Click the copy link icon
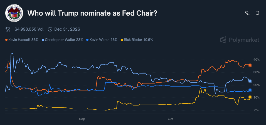 pos(247,13)
